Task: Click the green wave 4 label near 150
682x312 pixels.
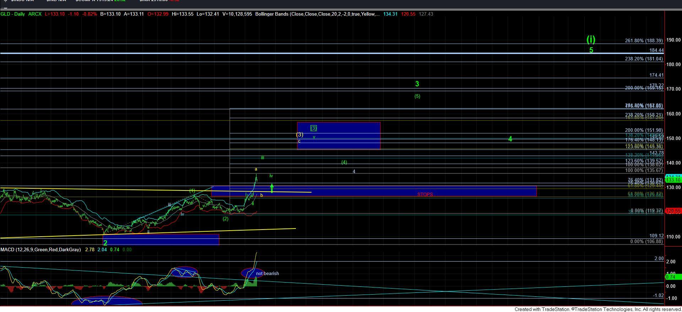Action: 510,139
